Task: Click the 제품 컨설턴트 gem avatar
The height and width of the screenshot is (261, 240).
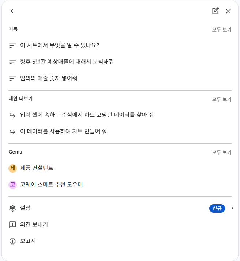Action: tap(13, 168)
